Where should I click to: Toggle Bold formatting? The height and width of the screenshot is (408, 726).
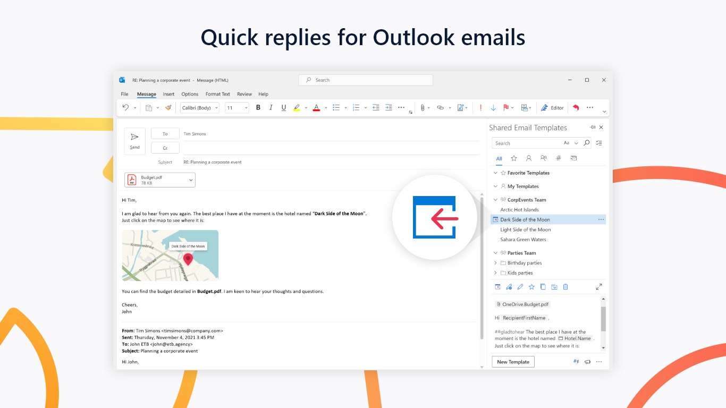[x=258, y=107]
